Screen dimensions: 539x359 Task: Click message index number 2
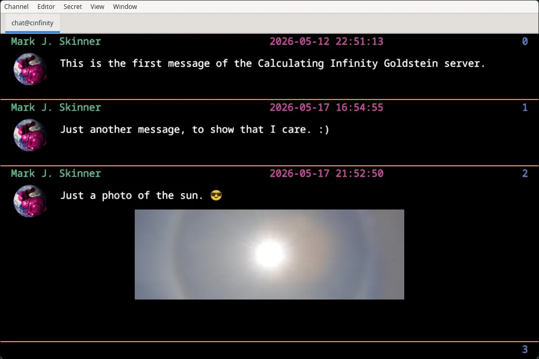coord(525,173)
